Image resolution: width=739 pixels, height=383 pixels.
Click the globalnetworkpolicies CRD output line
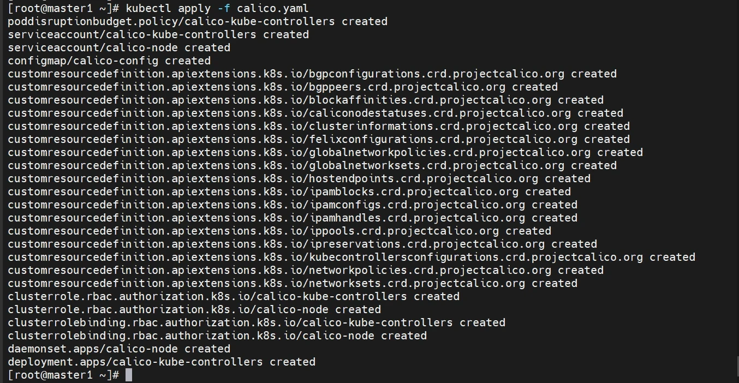pyautogui.click(x=325, y=152)
